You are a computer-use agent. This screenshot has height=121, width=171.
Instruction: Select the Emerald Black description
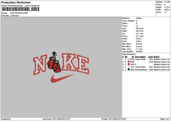point(141,70)
